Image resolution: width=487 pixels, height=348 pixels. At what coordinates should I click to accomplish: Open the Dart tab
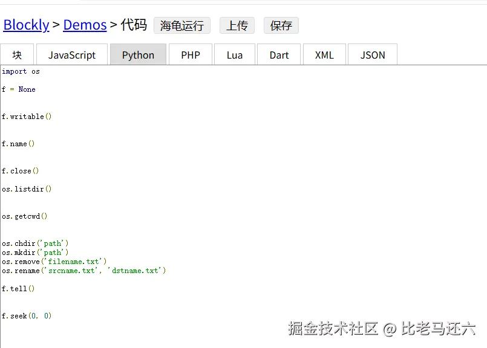279,55
